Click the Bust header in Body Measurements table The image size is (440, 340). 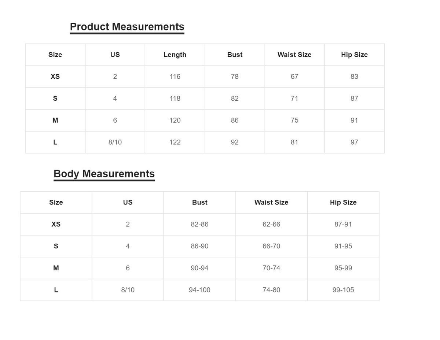tap(200, 202)
